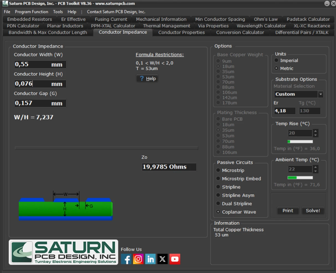336x273 pixels.
Task: Click the coplanar waveguide cross-section diagram
Action: click(x=66, y=206)
